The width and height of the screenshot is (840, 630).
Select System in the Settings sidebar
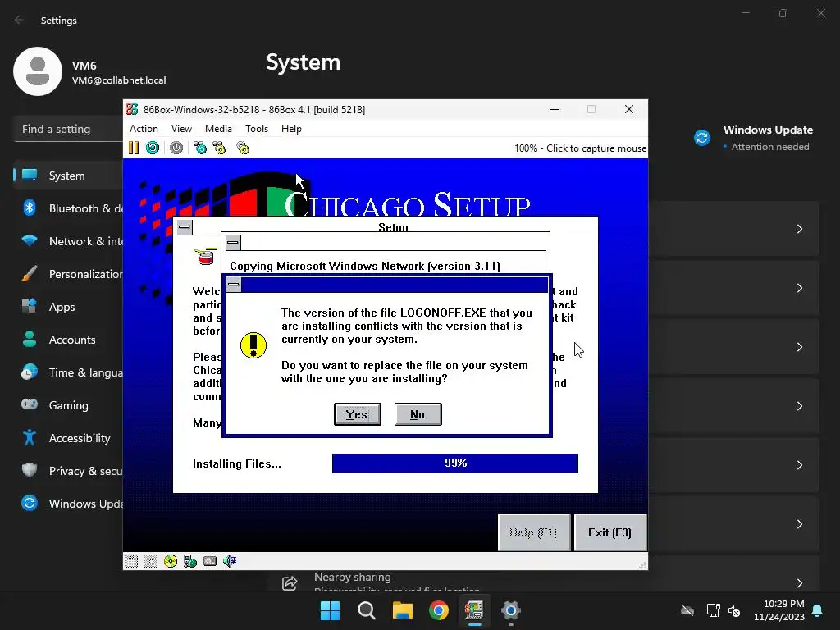pos(69,176)
